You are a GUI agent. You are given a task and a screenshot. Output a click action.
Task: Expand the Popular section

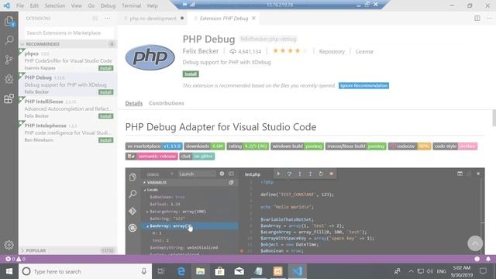pos(67,250)
